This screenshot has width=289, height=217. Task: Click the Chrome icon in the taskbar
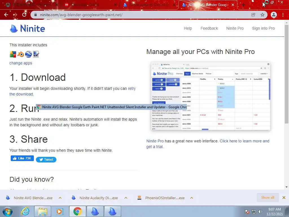pyautogui.click(x=77, y=211)
